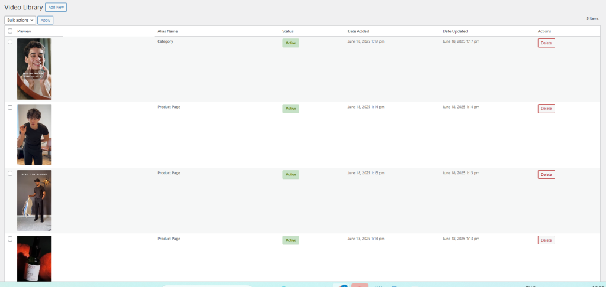Viewport: 606px width, 287px height.
Task: Click the Add New button
Action: pyautogui.click(x=56, y=7)
